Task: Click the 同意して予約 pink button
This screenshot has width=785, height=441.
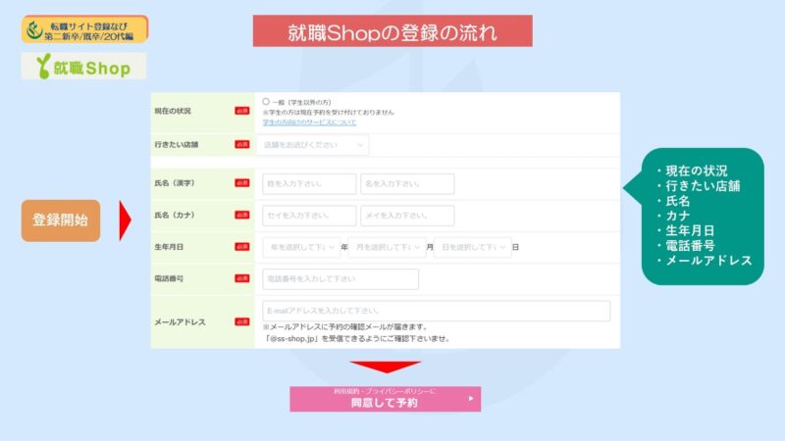Action: [x=385, y=399]
